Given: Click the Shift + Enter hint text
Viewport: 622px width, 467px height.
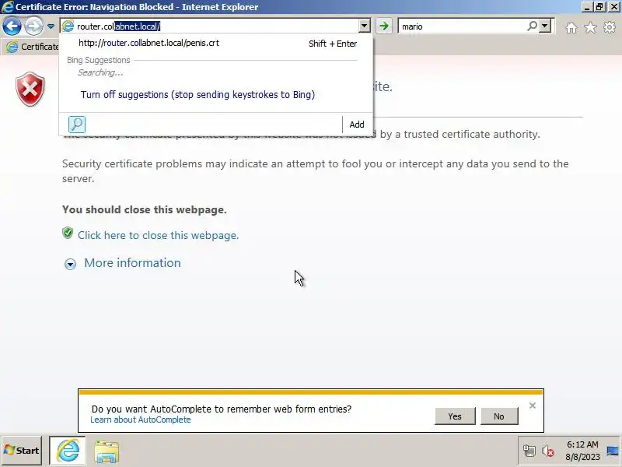Looking at the screenshot, I should (x=333, y=44).
